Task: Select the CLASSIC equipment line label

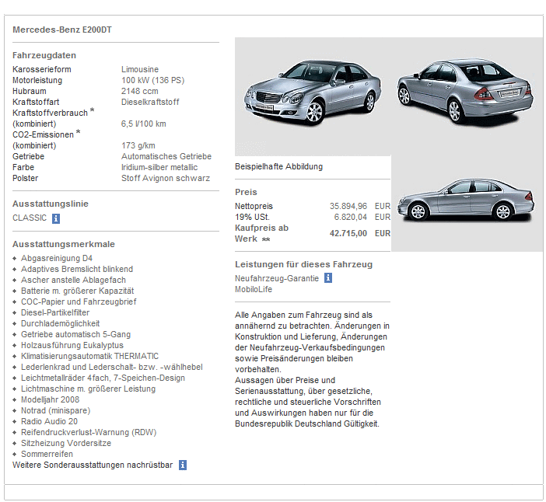Action: pos(30,218)
